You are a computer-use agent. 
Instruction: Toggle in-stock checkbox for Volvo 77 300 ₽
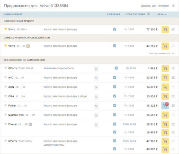pyautogui.click(x=115, y=29)
